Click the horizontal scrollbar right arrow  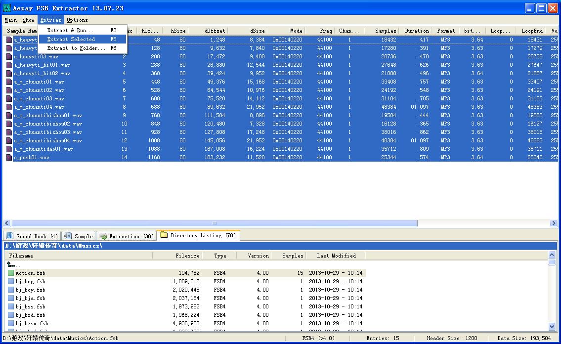pyautogui.click(x=554, y=223)
